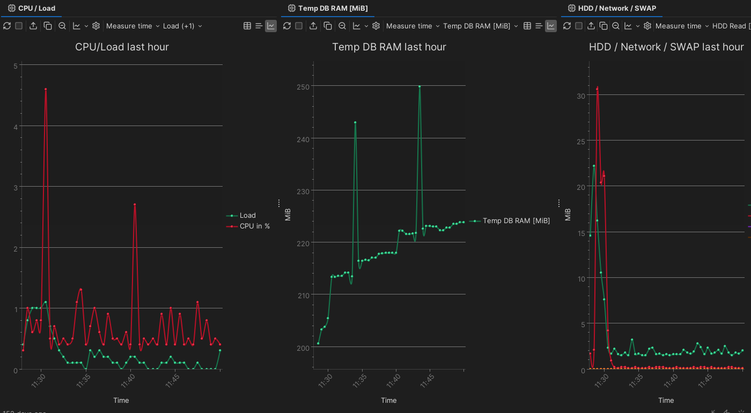Reset zoom on the CPU / Load chart
The image size is (751, 413).
click(x=62, y=26)
